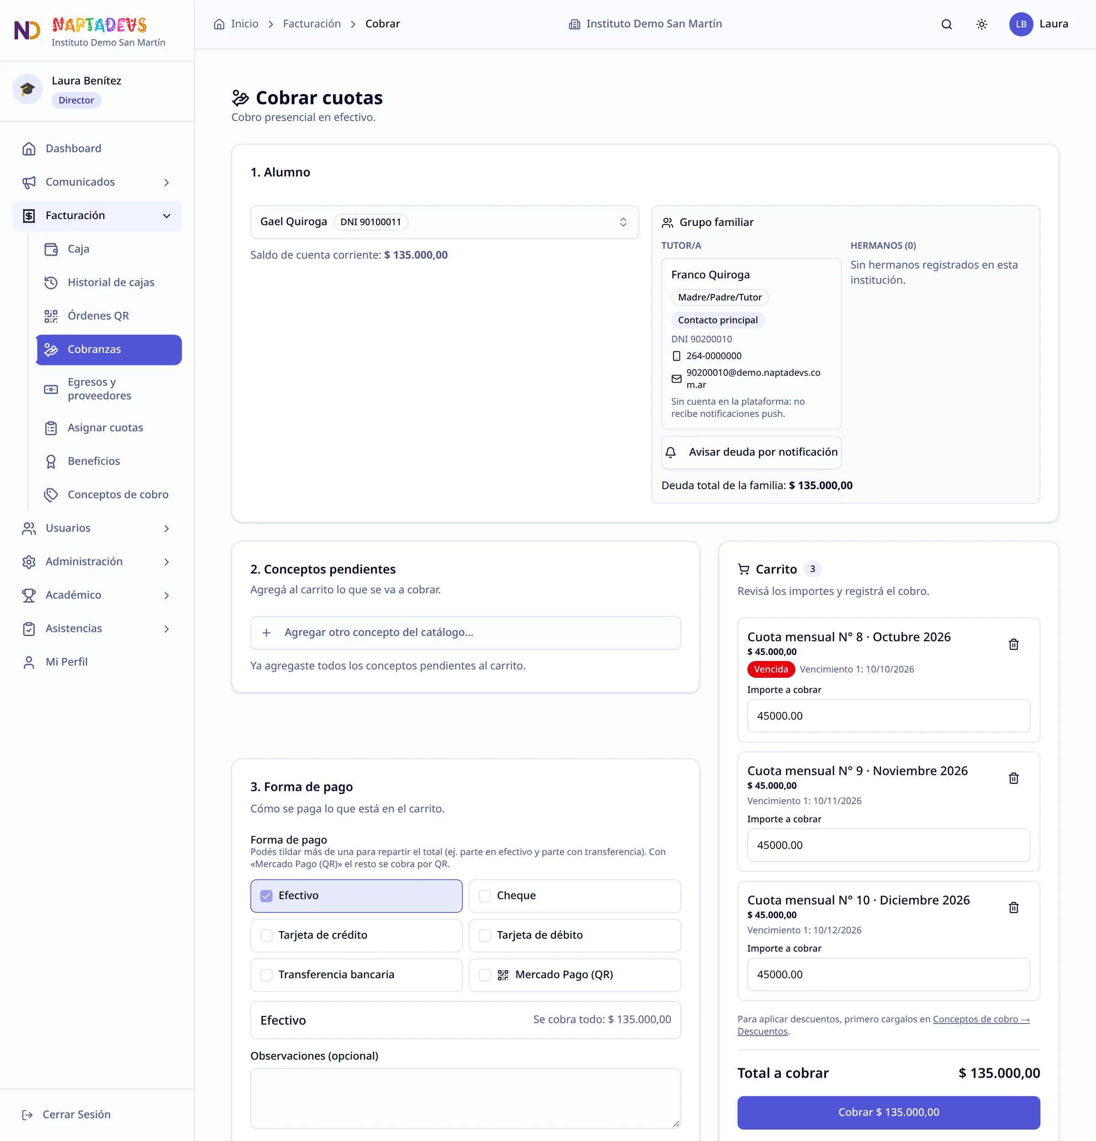The height and width of the screenshot is (1141, 1096).
Task: Open the Asistencias menu
Action: click(97, 629)
